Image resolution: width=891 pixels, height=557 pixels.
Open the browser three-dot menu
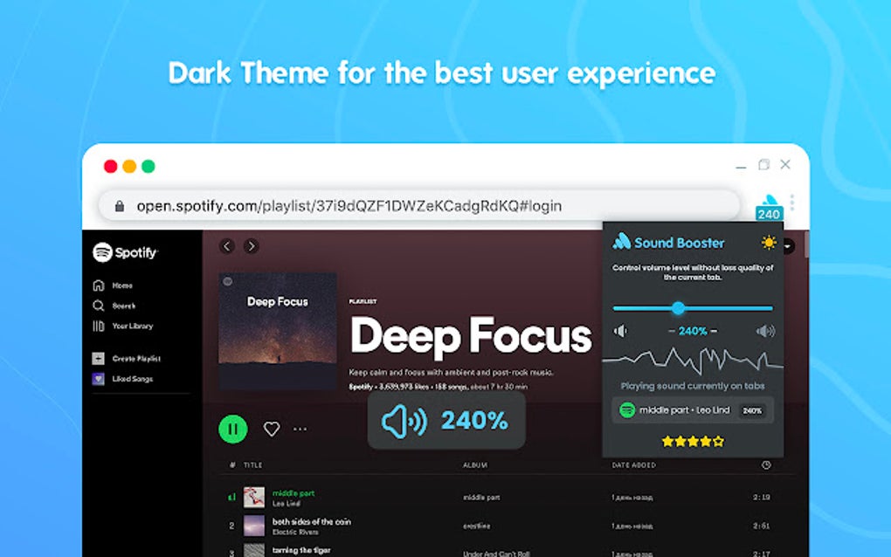pyautogui.click(x=792, y=203)
